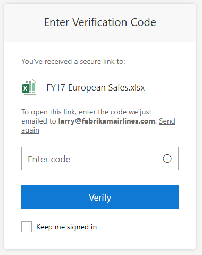
Task: Open the green Excel document icon
Action: 29,87
